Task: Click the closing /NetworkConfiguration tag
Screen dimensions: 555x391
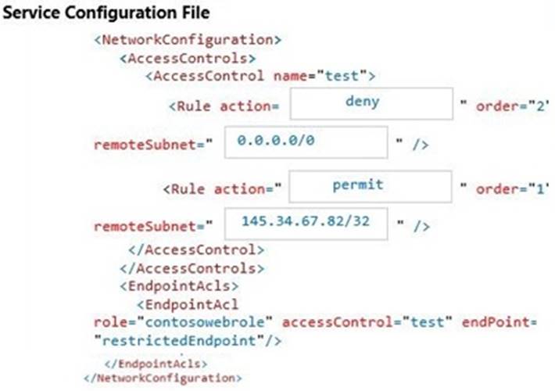Action: click(x=167, y=378)
